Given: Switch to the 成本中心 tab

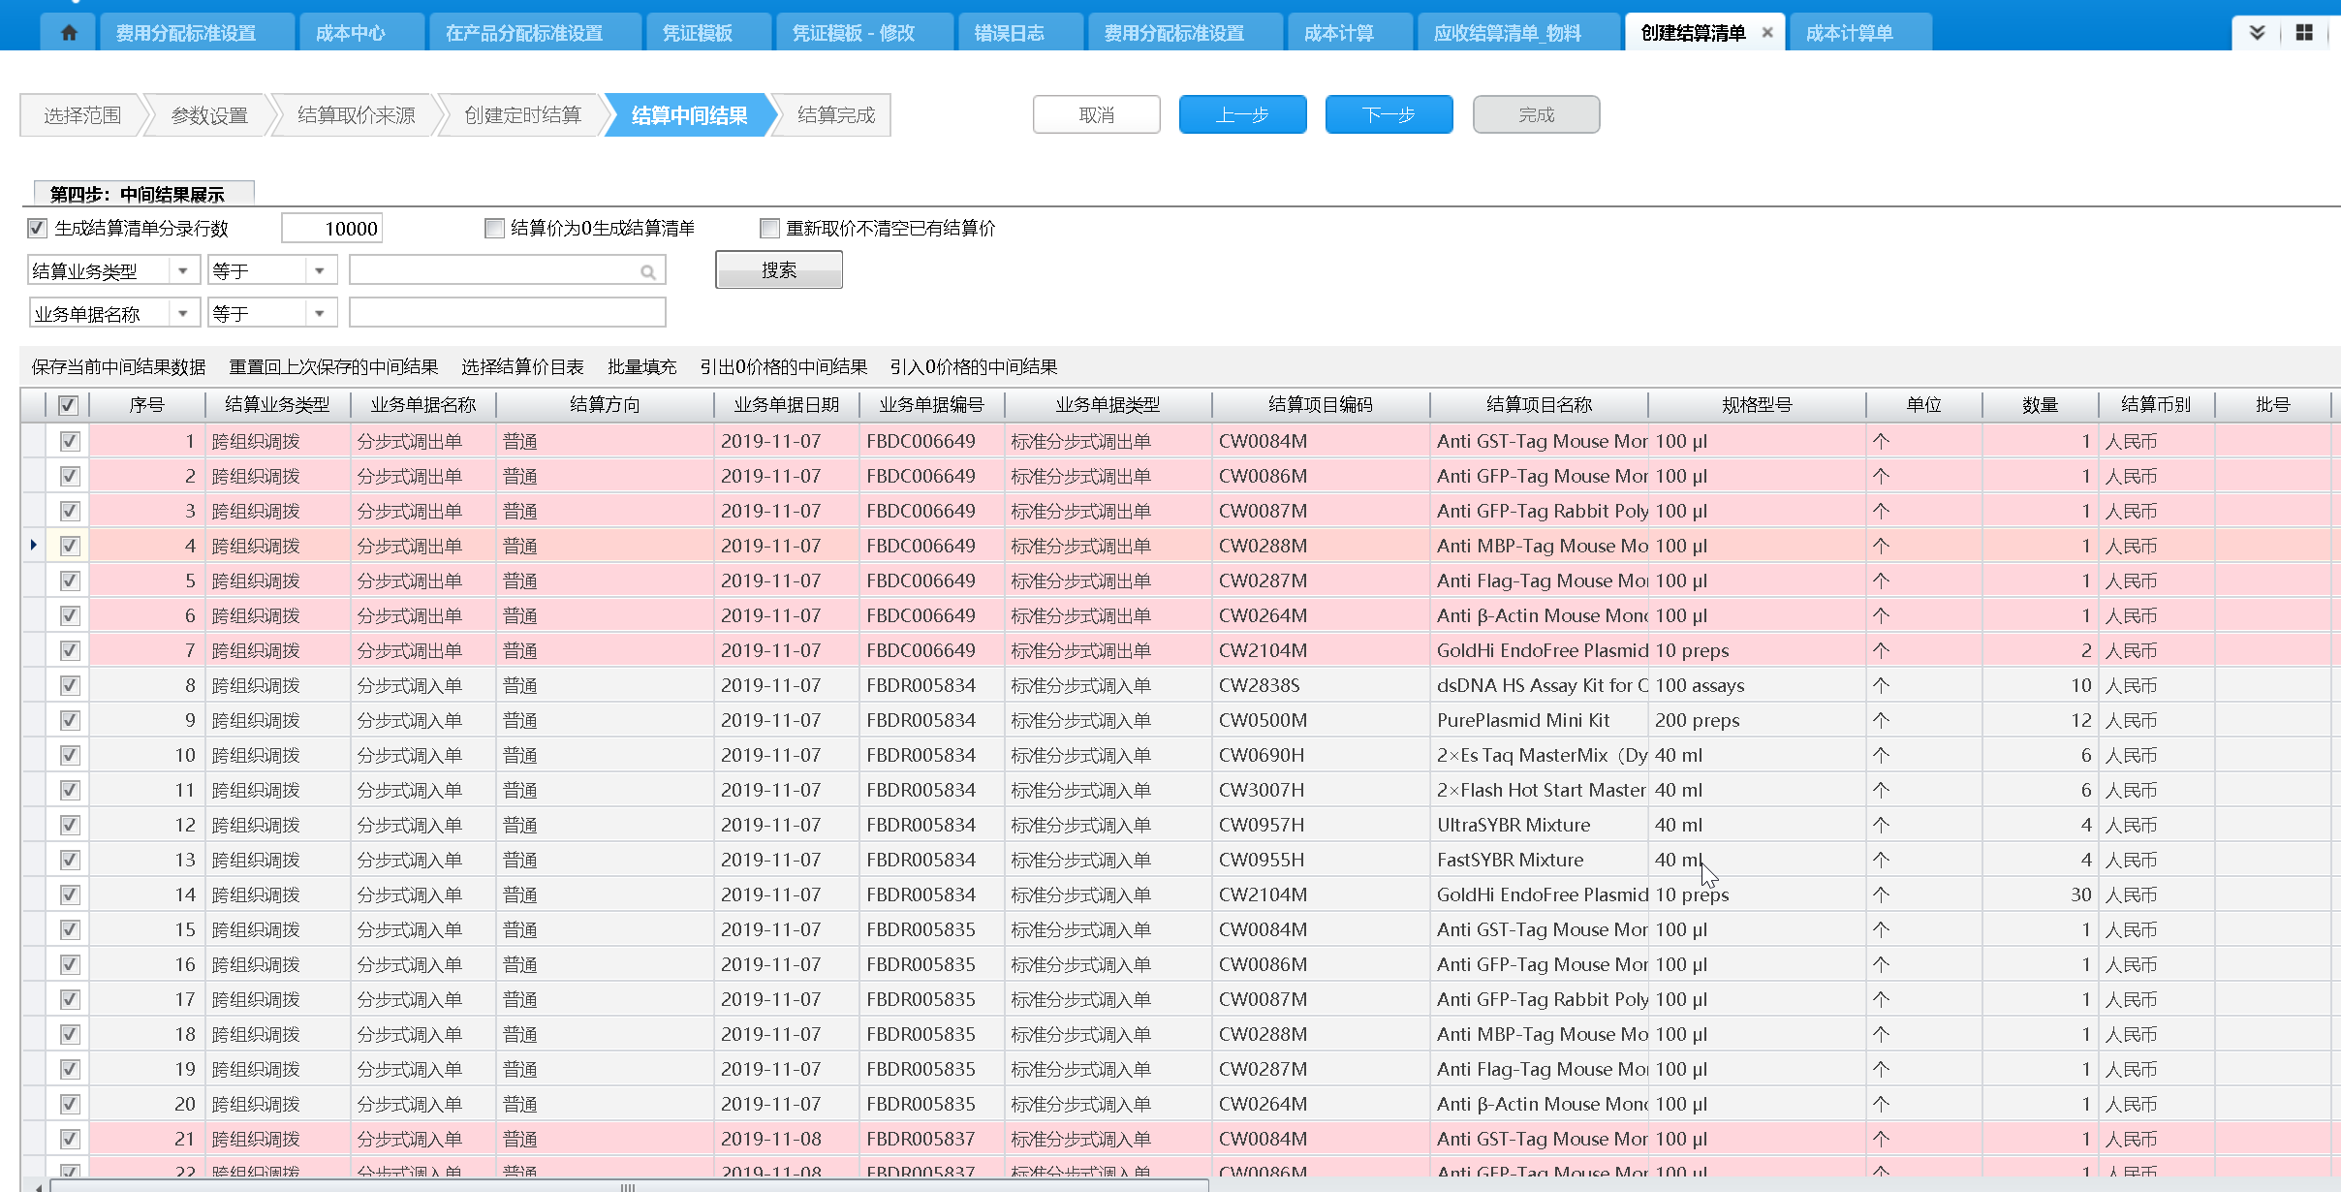Looking at the screenshot, I should 362,33.
